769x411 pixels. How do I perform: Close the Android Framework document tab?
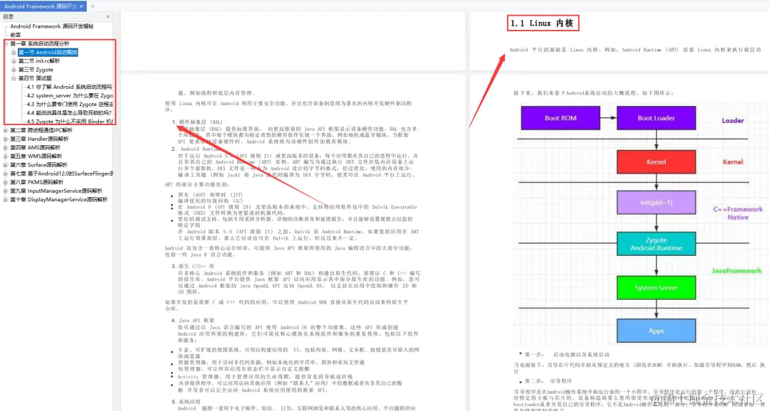coord(81,6)
